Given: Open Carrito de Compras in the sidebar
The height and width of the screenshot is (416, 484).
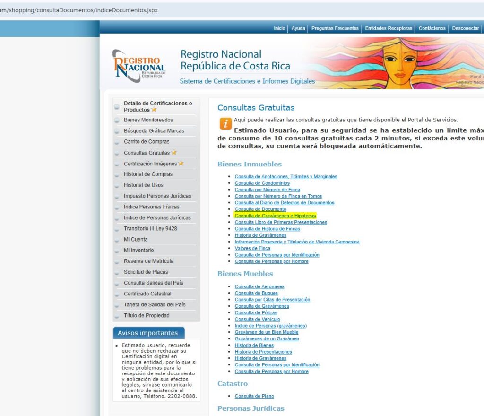Looking at the screenshot, I should click(x=147, y=141).
